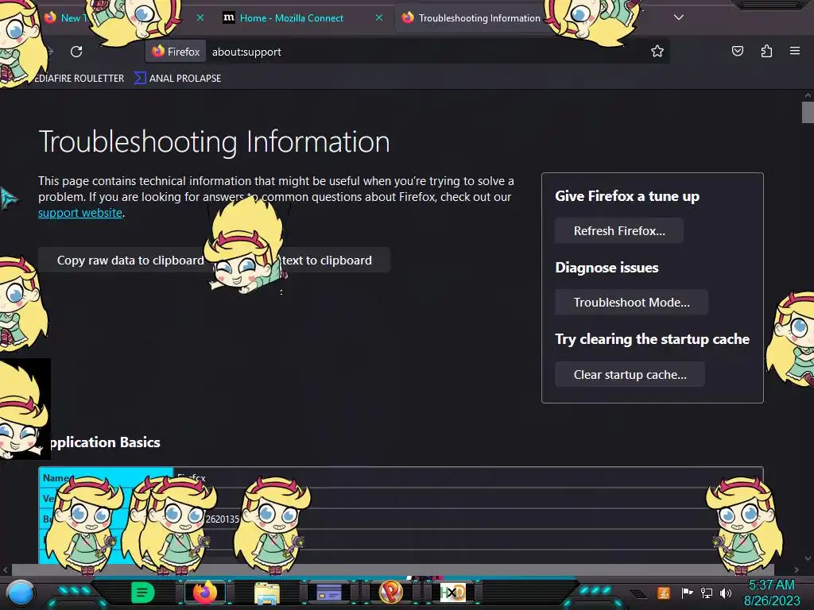Screen dimensions: 814x610
Task: Click Try clearing the startup cache heading
Action: (x=652, y=339)
